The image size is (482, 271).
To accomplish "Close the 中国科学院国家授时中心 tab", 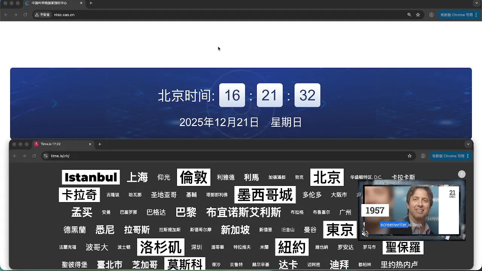I will pyautogui.click(x=81, y=3).
